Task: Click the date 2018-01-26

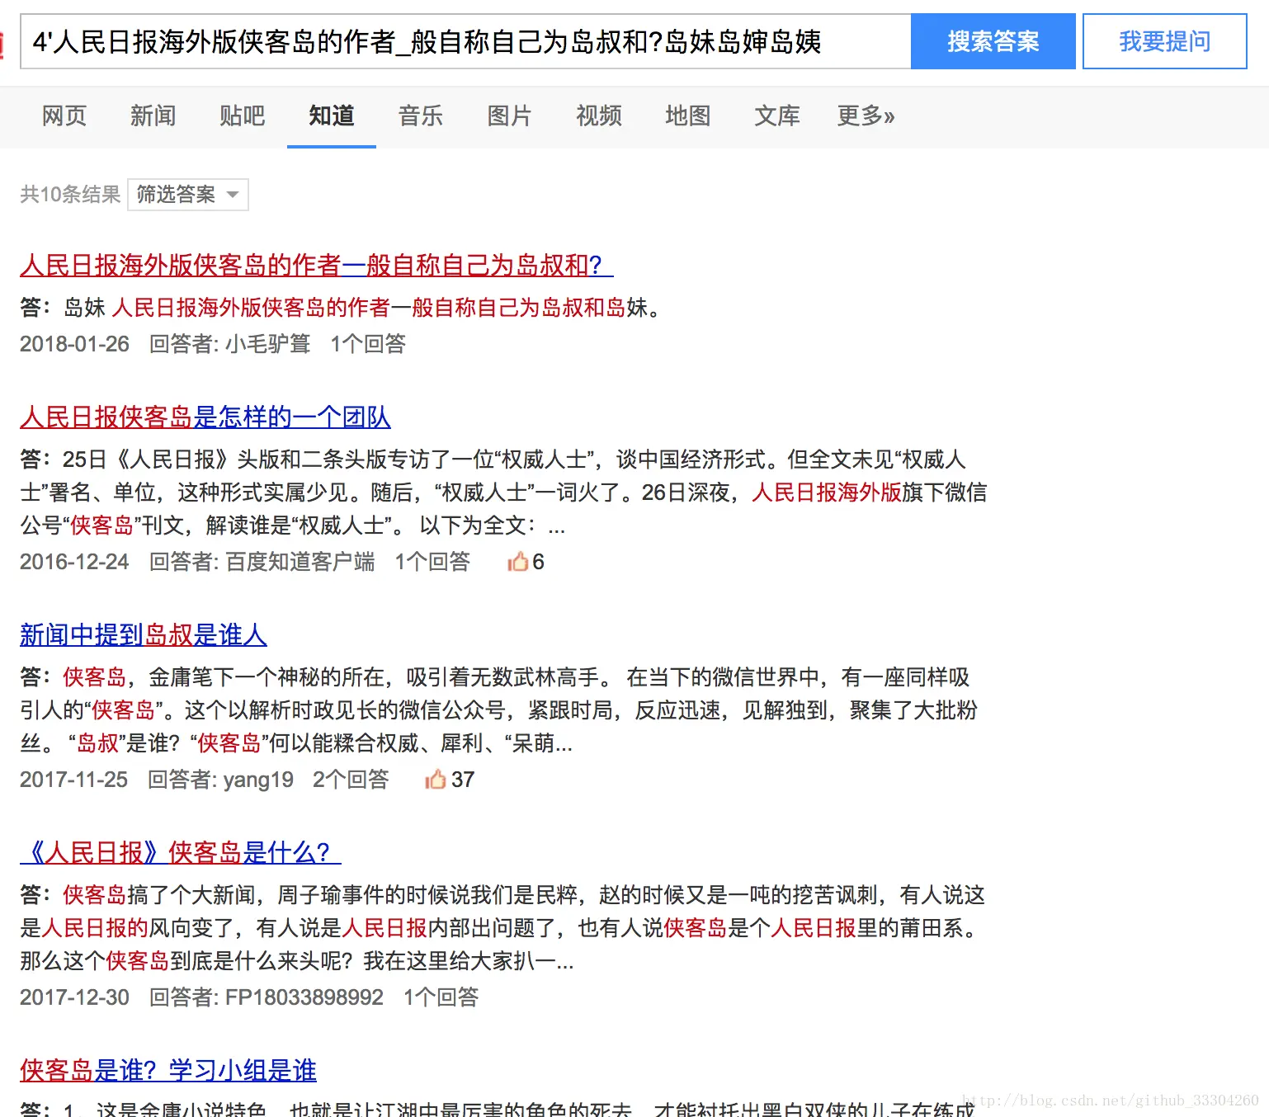Action: pyautogui.click(x=74, y=344)
